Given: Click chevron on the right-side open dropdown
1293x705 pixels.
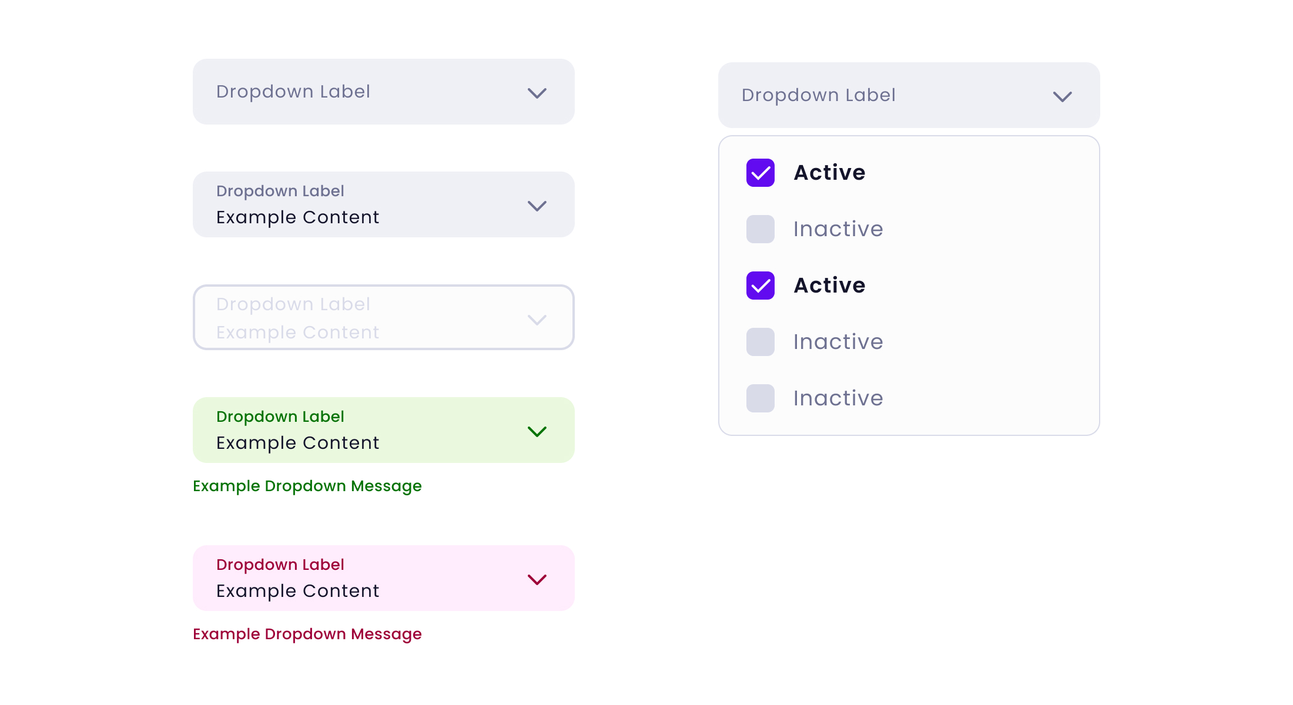Looking at the screenshot, I should (x=1062, y=96).
